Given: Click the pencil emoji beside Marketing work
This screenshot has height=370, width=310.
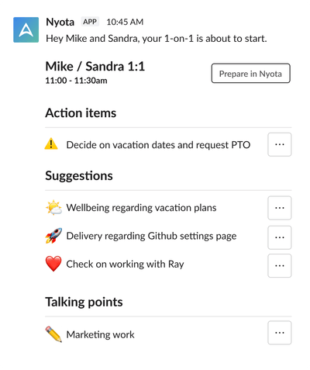Looking at the screenshot, I should coord(53,334).
